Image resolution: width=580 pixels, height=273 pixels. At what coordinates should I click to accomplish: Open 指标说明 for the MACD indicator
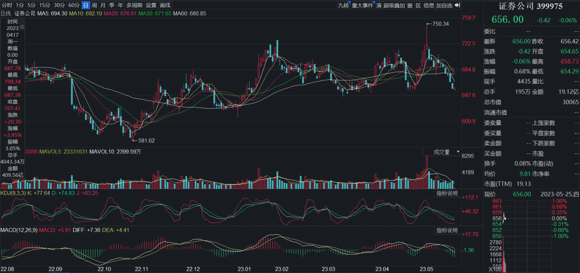tap(446, 230)
